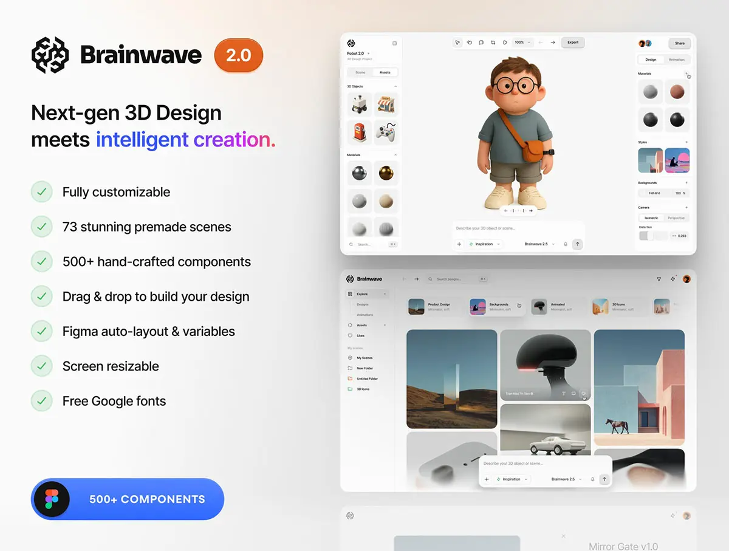Click the send arrow in gallery prompt box
The width and height of the screenshot is (729, 551).
(604, 479)
